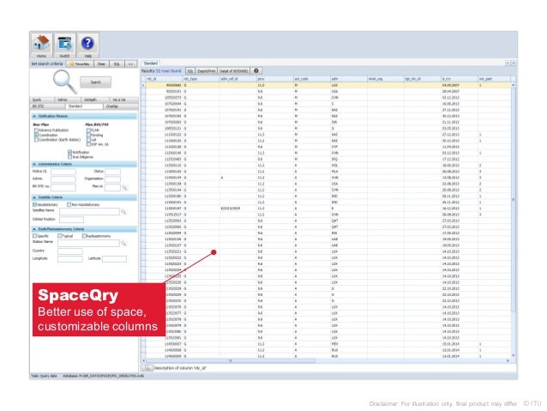Open Favorites with star button
The width and height of the screenshot is (547, 411).
point(80,63)
